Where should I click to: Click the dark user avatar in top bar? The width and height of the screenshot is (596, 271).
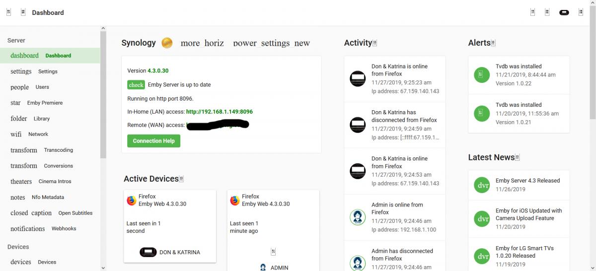tap(564, 12)
